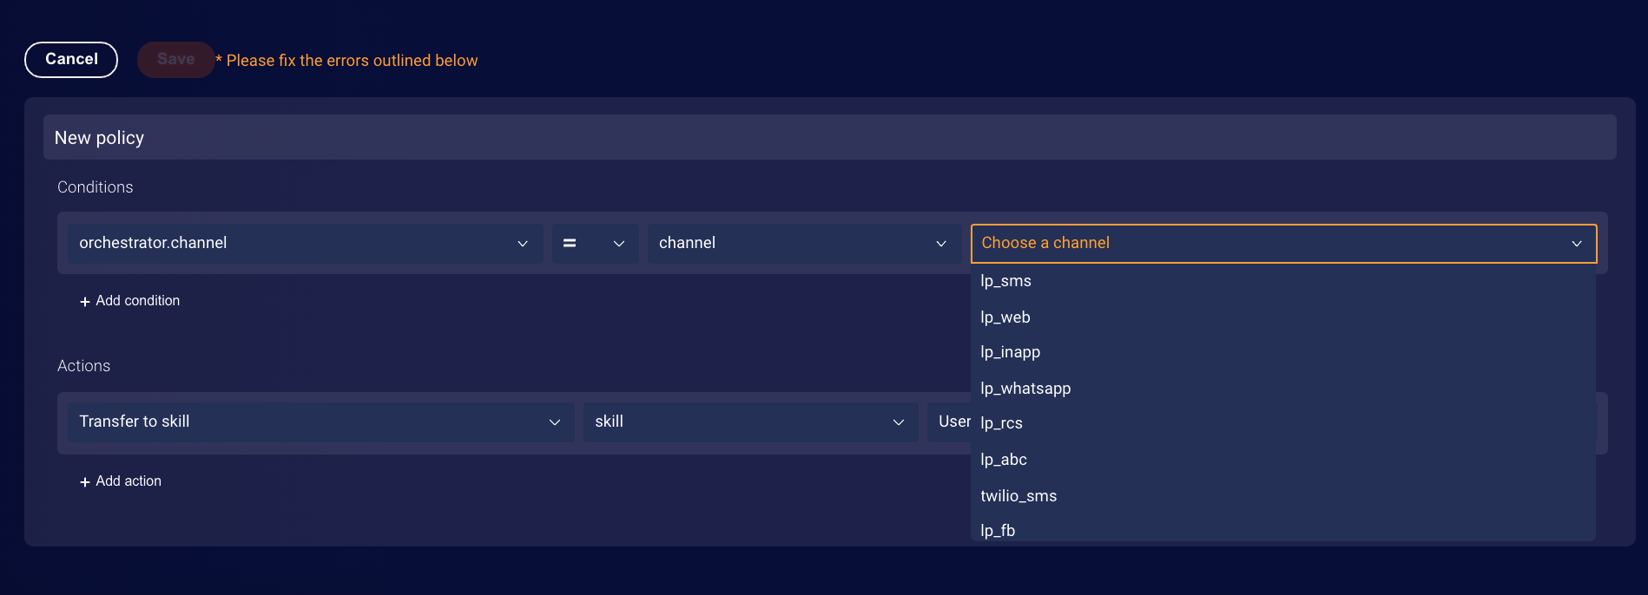Click the Cancel button

click(71, 60)
